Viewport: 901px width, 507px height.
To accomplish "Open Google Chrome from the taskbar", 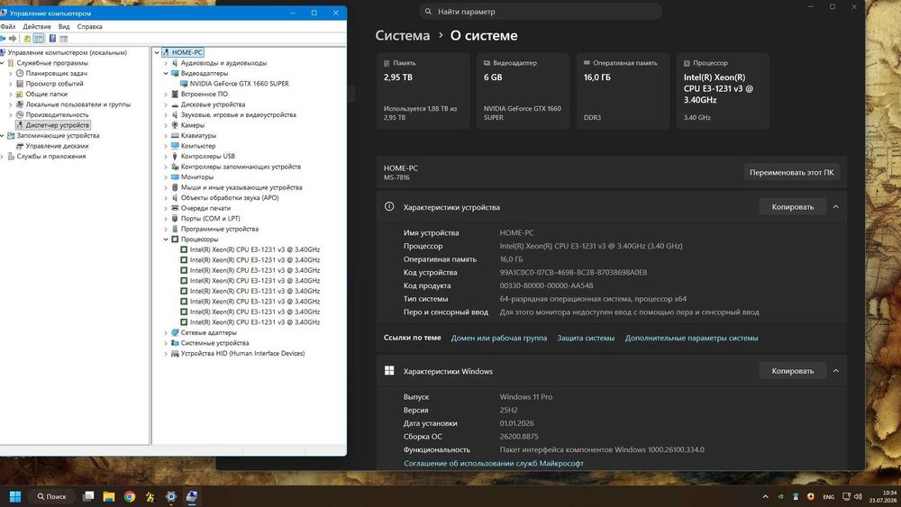I will pyautogui.click(x=129, y=496).
